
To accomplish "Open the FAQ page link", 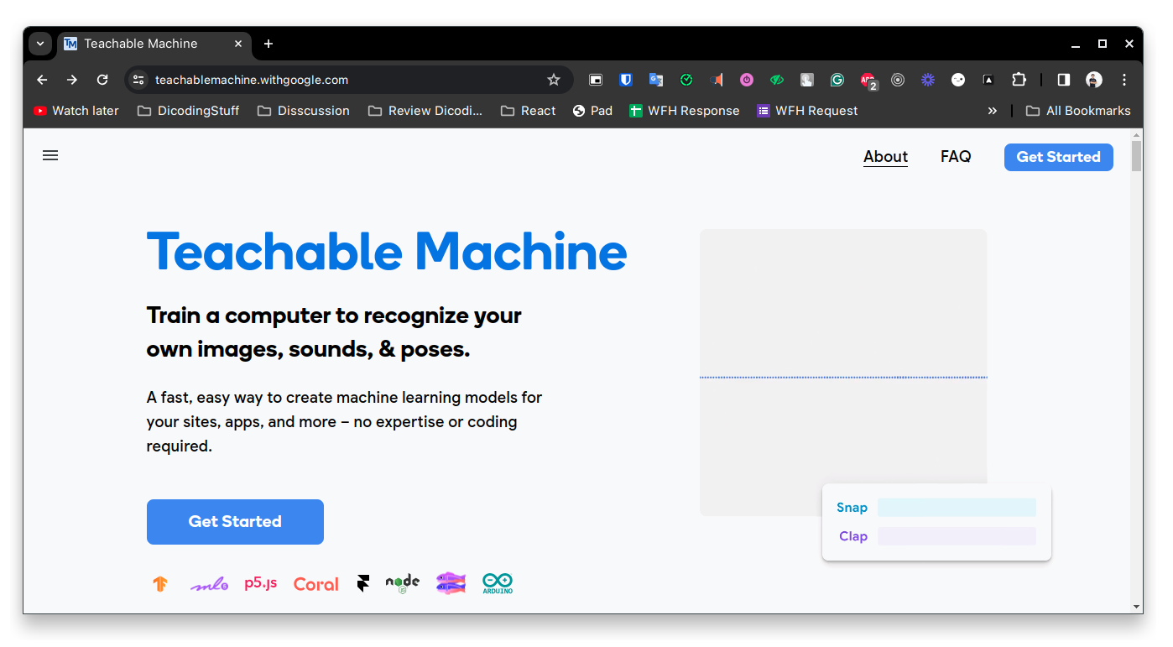I will tap(956, 157).
